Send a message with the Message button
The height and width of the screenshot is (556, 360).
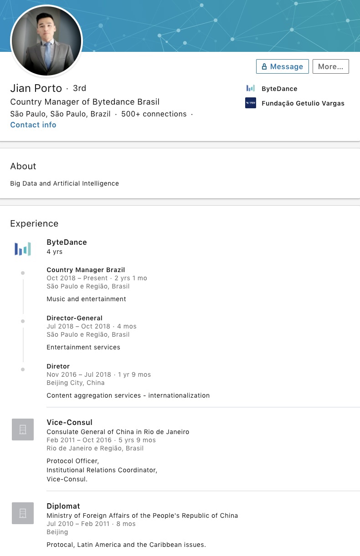click(x=283, y=66)
